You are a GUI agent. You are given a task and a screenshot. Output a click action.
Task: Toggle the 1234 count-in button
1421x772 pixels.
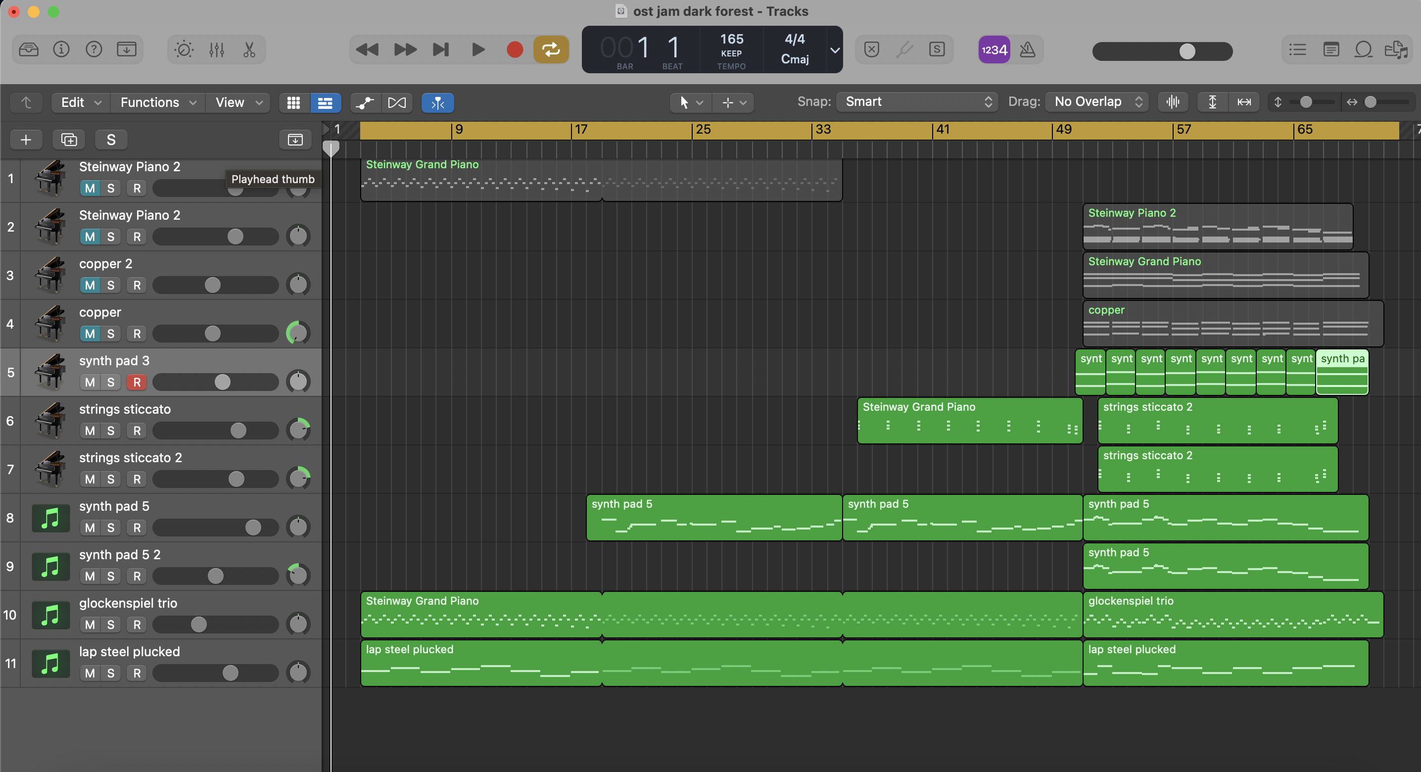pyautogui.click(x=994, y=49)
